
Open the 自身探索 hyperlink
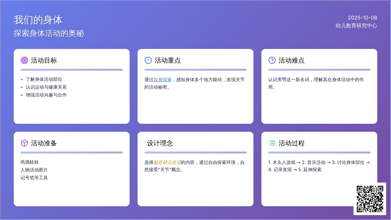pyautogui.click(x=163, y=79)
